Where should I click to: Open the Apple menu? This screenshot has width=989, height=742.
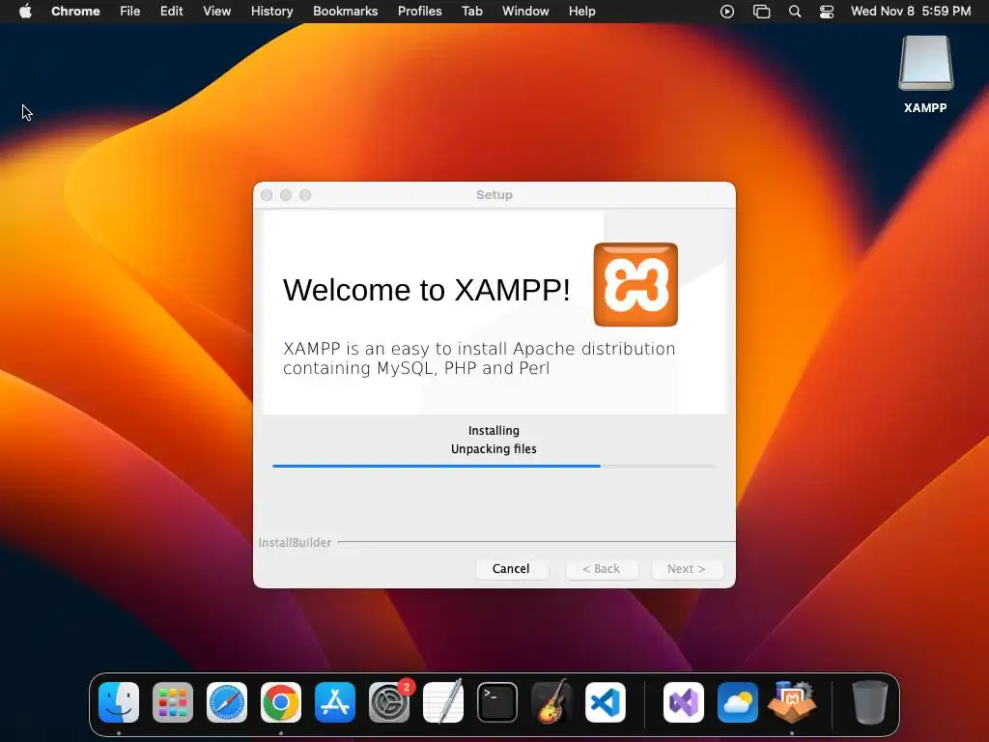25,11
